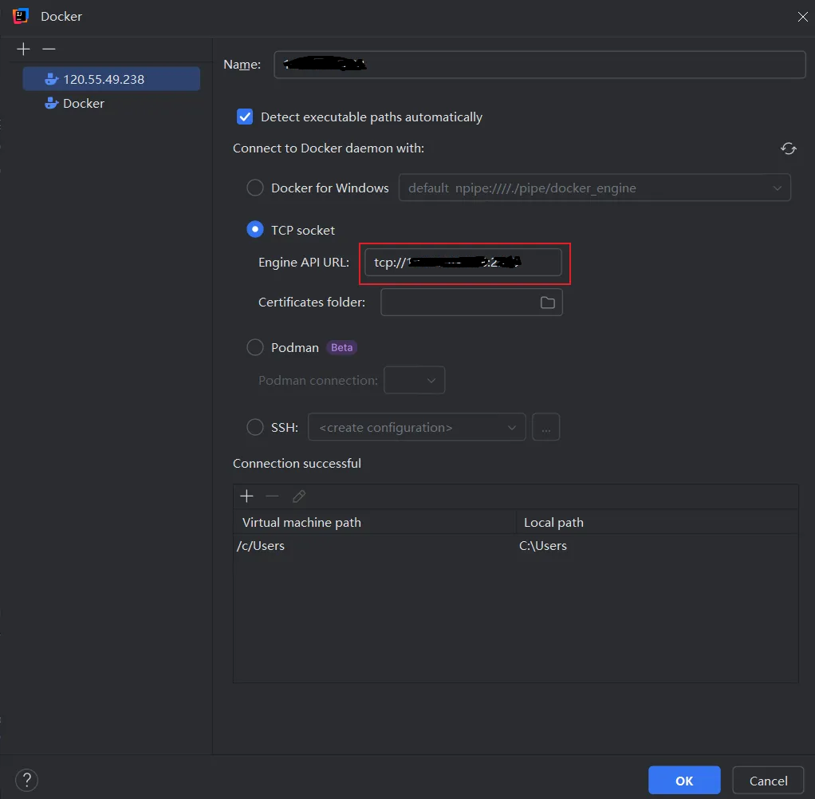Select the Docker for Windows radio button
Image resolution: width=815 pixels, height=799 pixels.
(x=255, y=188)
